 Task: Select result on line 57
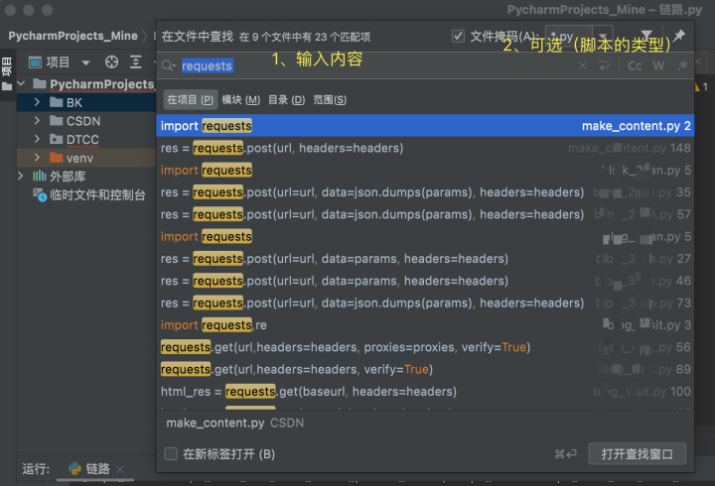pyautogui.click(x=425, y=214)
